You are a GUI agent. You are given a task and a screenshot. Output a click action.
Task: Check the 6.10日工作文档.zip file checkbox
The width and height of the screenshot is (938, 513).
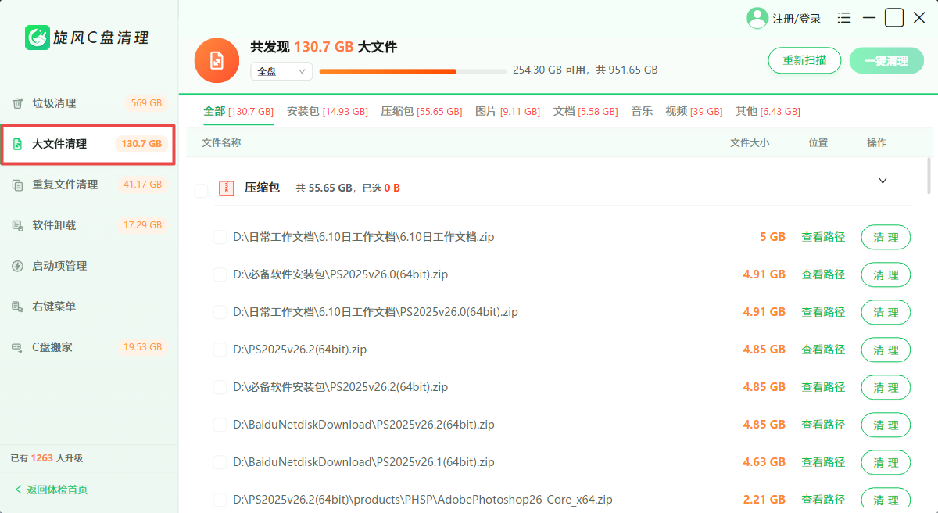[x=220, y=237]
